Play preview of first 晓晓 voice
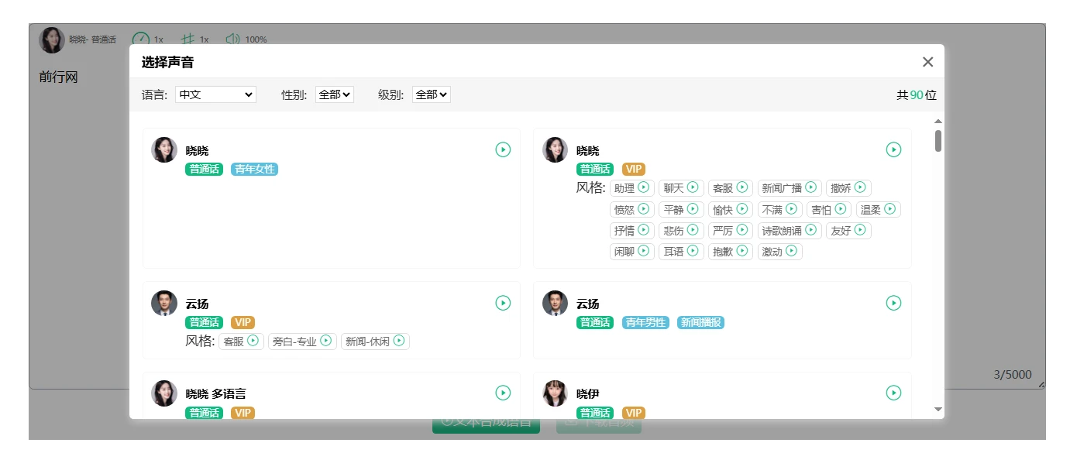This screenshot has width=1070, height=460. pos(503,149)
